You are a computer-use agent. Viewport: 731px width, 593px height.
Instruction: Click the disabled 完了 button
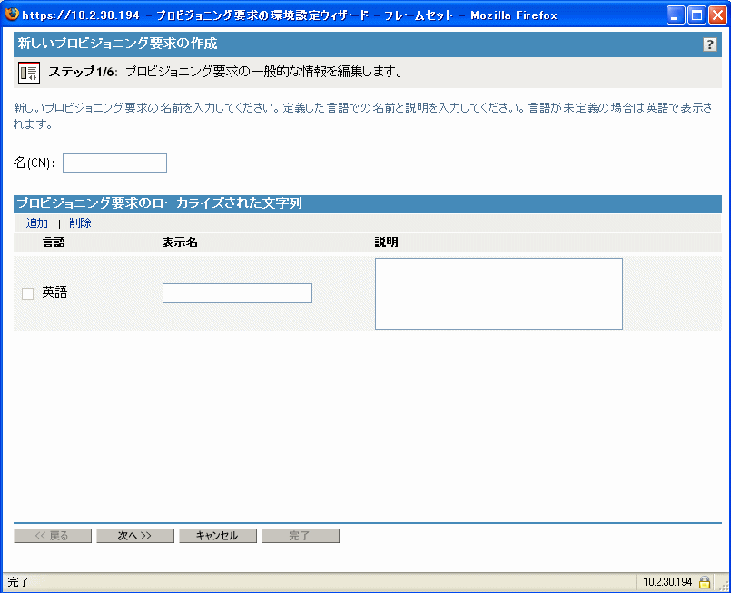(301, 535)
